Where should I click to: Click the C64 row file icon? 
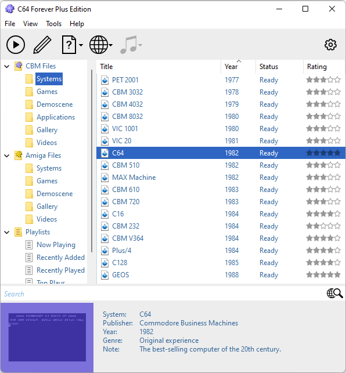(104, 153)
